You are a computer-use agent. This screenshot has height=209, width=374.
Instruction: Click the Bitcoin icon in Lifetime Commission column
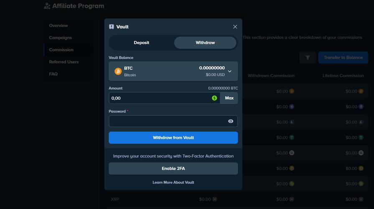coord(361,91)
